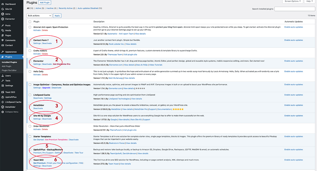The width and height of the screenshot is (317, 171).
Task: Check the Hello Dolly plugin checkbox
Action: (x=30, y=71)
